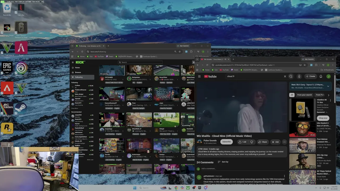
Task: Open Pulse Sounds channel link
Action: point(210,140)
